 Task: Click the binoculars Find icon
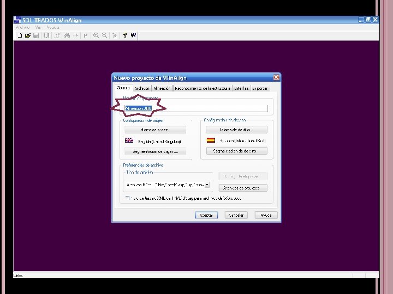pyautogui.click(x=67, y=35)
